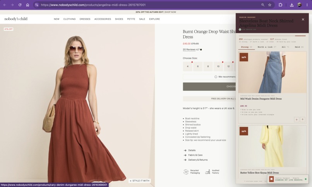This screenshot has width=312, height=187.
Task: Open the browser profile avatar
Action: point(300,5)
